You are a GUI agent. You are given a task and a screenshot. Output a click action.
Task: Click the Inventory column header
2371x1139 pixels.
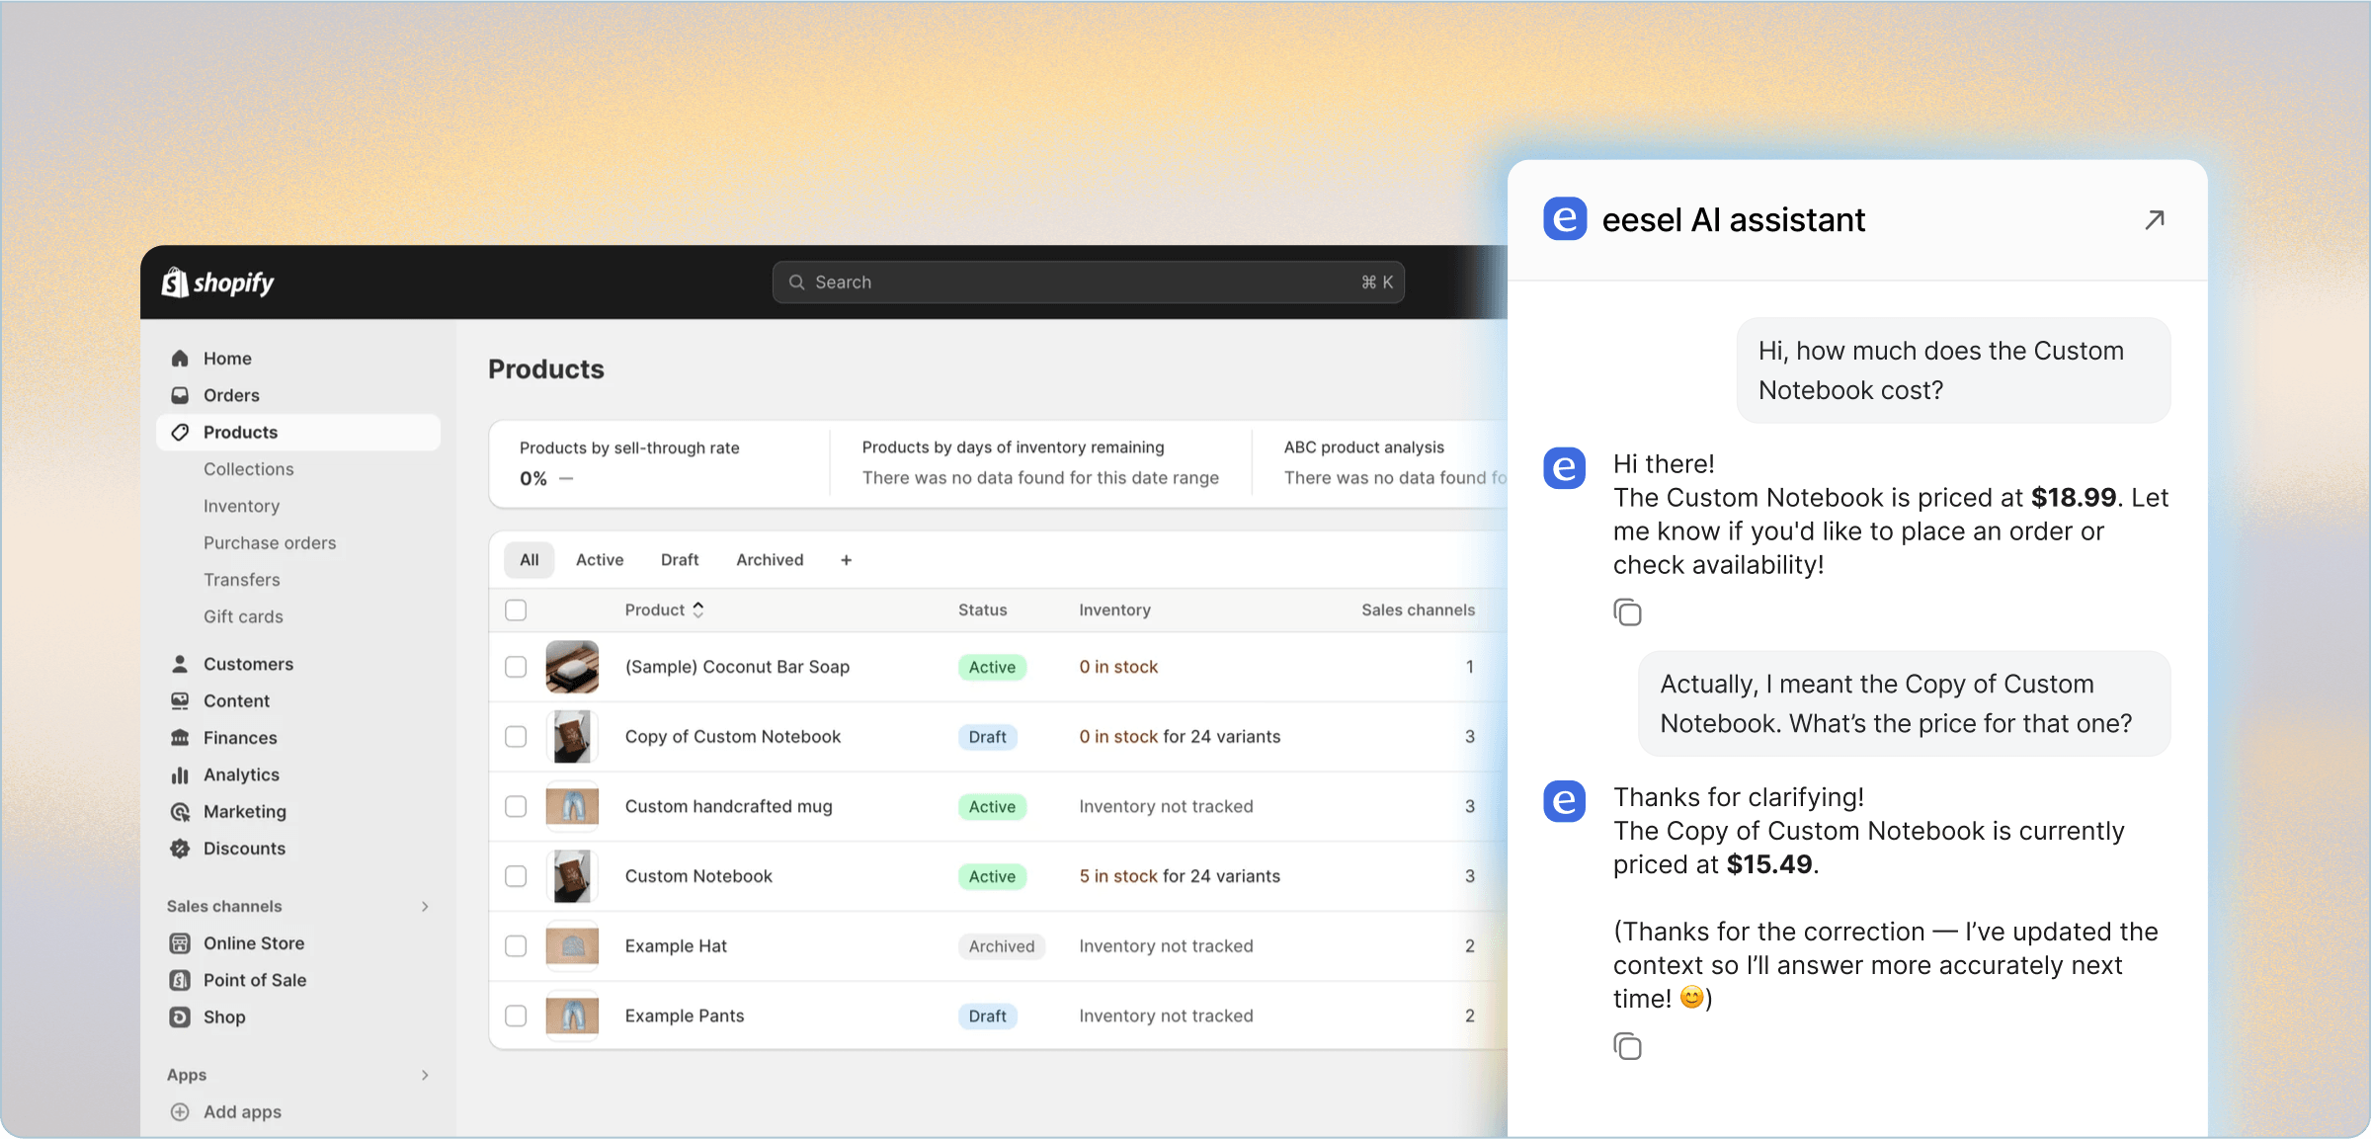point(1114,610)
